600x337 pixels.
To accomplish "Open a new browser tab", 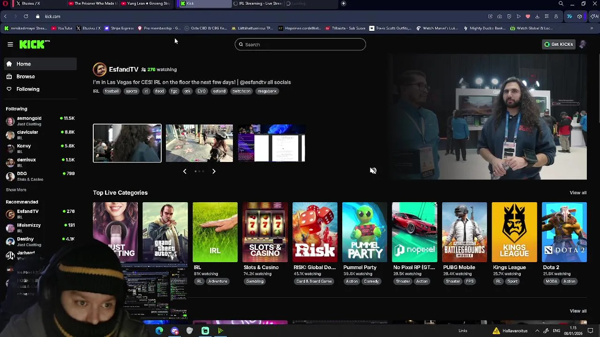I will (x=344, y=3).
